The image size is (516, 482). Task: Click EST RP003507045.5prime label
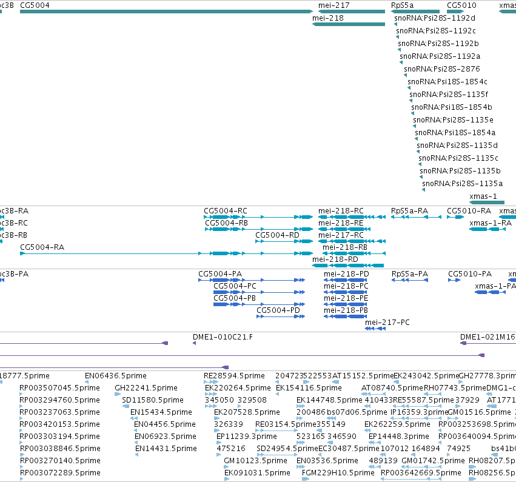point(59,388)
